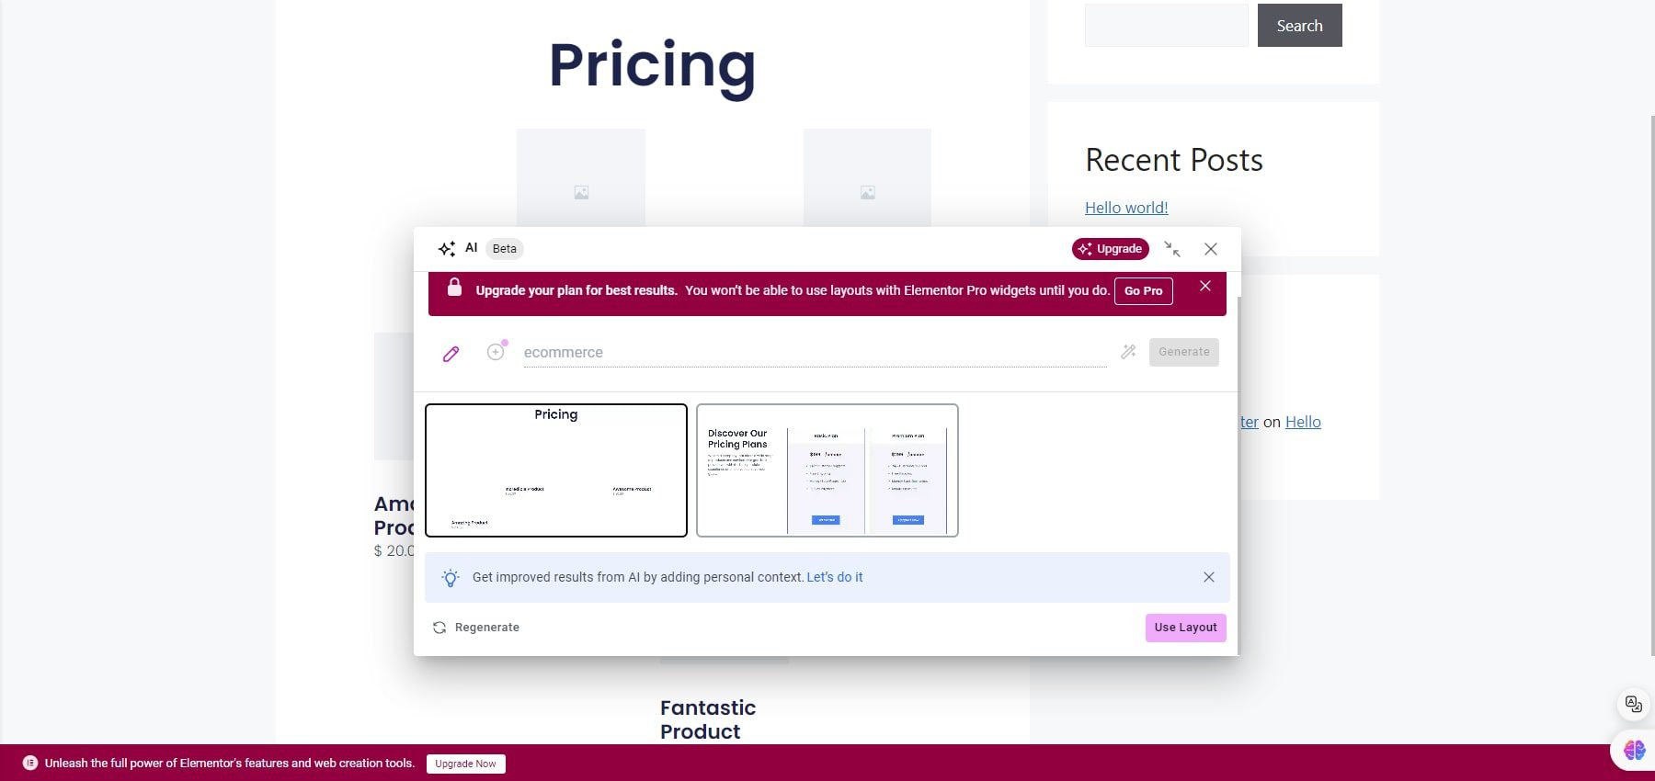Click the translate icon in the bottom right corner
This screenshot has height=781, width=1655.
tap(1632, 703)
